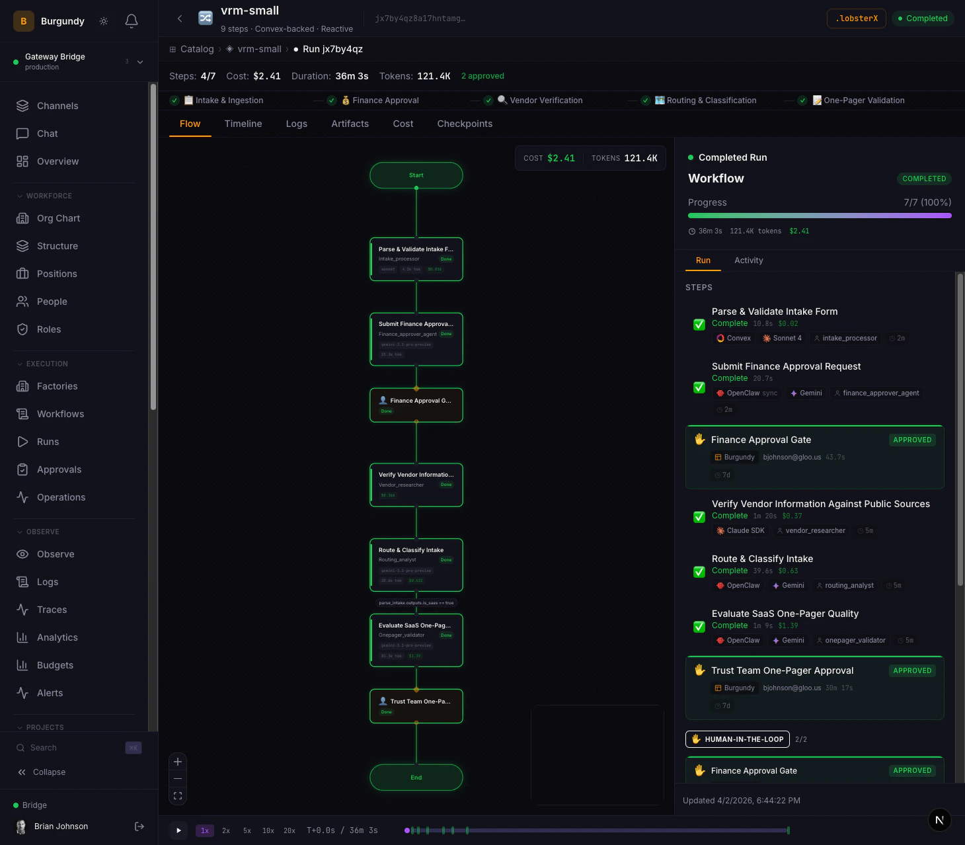
Task: Open the Activity tab in the run panel
Action: 748,261
